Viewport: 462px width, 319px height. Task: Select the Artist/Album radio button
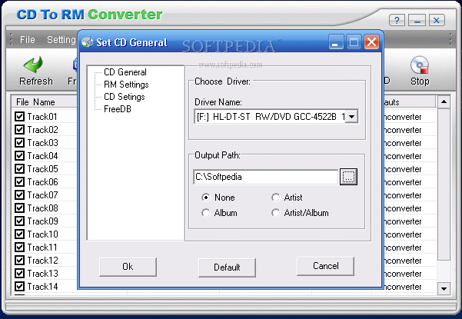(275, 213)
